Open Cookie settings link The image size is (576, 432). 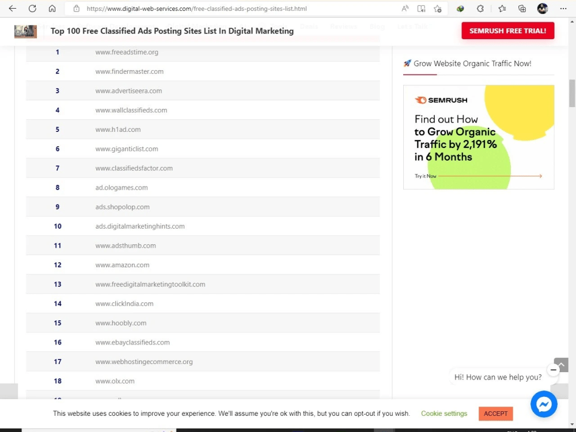pos(444,414)
